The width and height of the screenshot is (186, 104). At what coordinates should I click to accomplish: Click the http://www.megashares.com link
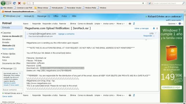click(39, 83)
